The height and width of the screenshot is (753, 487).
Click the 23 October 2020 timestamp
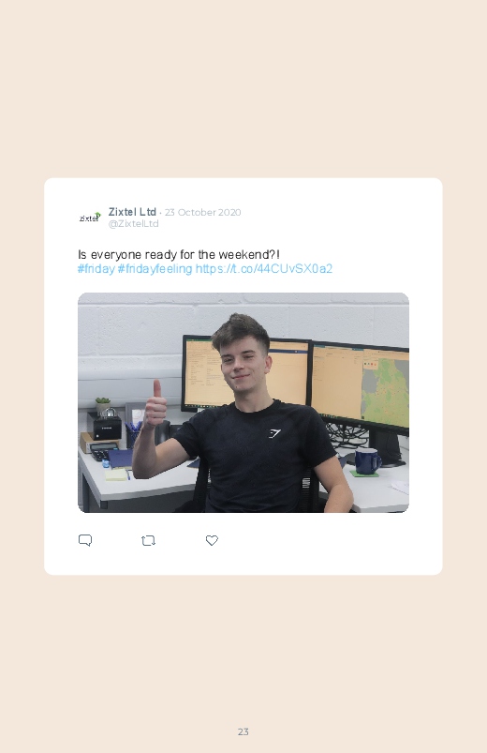tap(202, 212)
